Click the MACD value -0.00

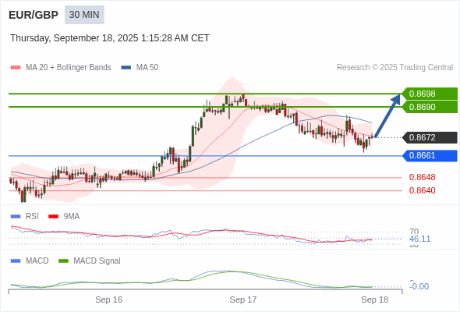(419, 286)
